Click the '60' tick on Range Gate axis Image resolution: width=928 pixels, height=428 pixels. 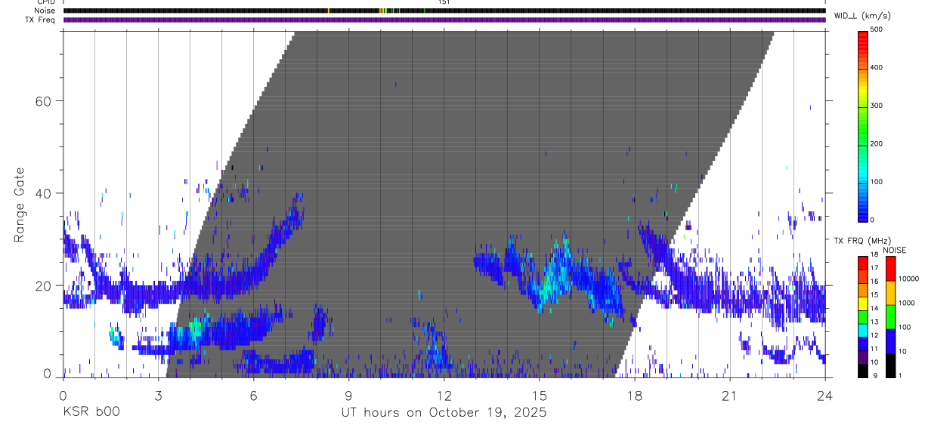click(x=45, y=100)
